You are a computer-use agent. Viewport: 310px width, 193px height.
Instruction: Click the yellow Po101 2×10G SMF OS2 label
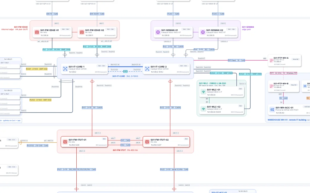37,69
